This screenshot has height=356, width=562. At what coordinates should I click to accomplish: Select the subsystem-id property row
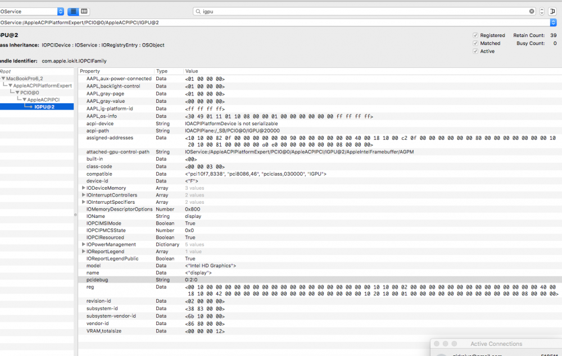(320, 309)
